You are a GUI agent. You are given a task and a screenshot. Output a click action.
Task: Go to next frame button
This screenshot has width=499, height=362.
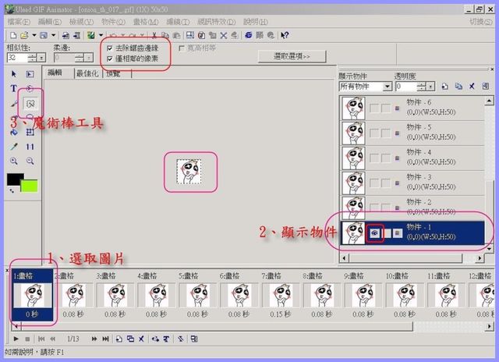94,339
